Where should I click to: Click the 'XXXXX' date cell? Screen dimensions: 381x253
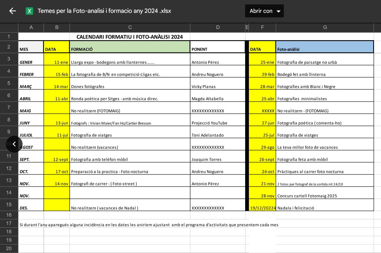point(262,108)
